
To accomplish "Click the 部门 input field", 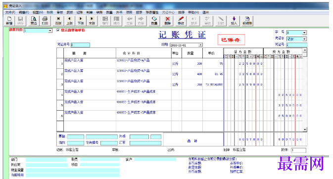I will point(47,159).
